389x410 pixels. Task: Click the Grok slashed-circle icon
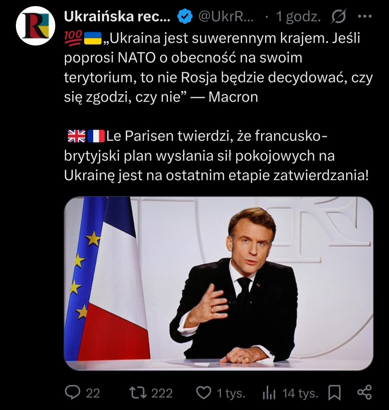click(338, 17)
